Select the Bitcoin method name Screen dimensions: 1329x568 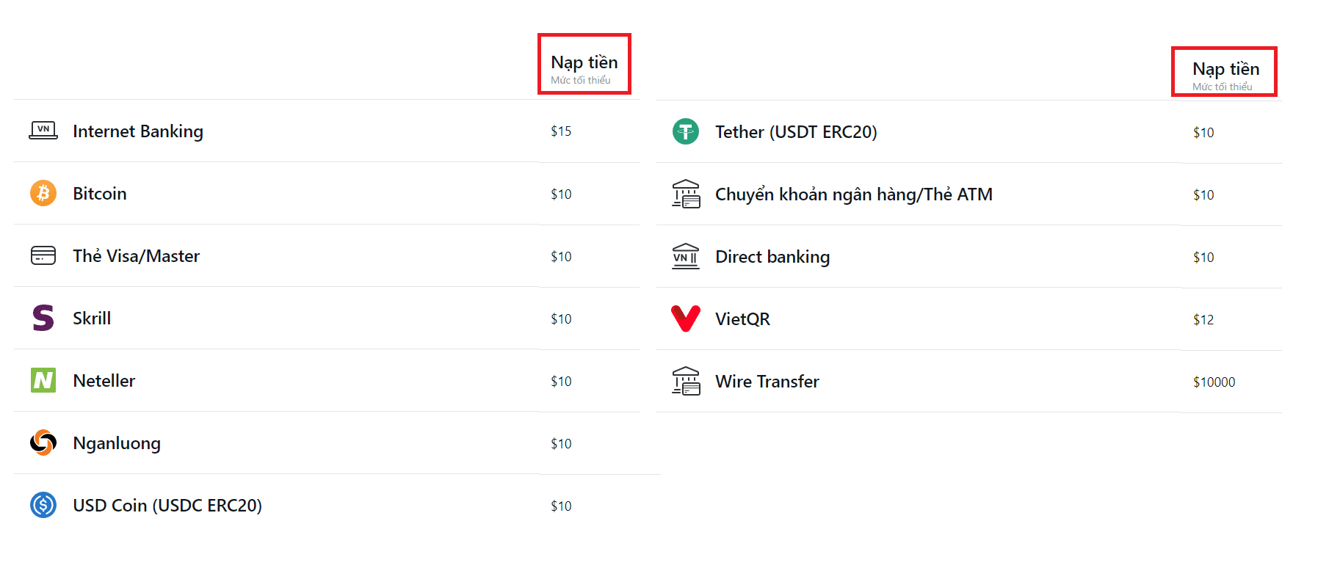click(x=100, y=194)
